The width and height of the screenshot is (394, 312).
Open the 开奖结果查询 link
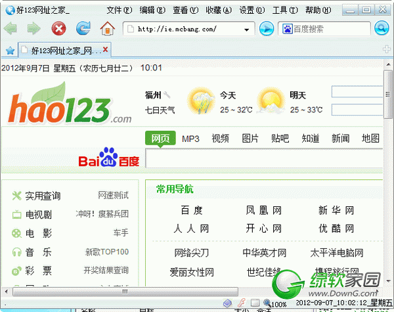pyautogui.click(x=106, y=271)
